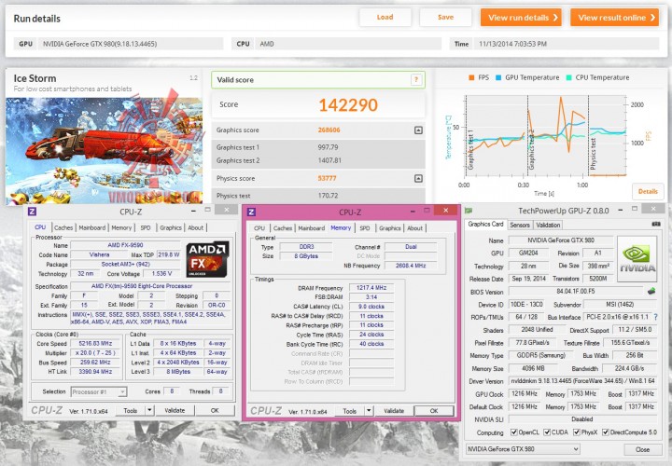The image size is (672, 466).
Task: Click the 142290 score value
Action: pos(348,104)
